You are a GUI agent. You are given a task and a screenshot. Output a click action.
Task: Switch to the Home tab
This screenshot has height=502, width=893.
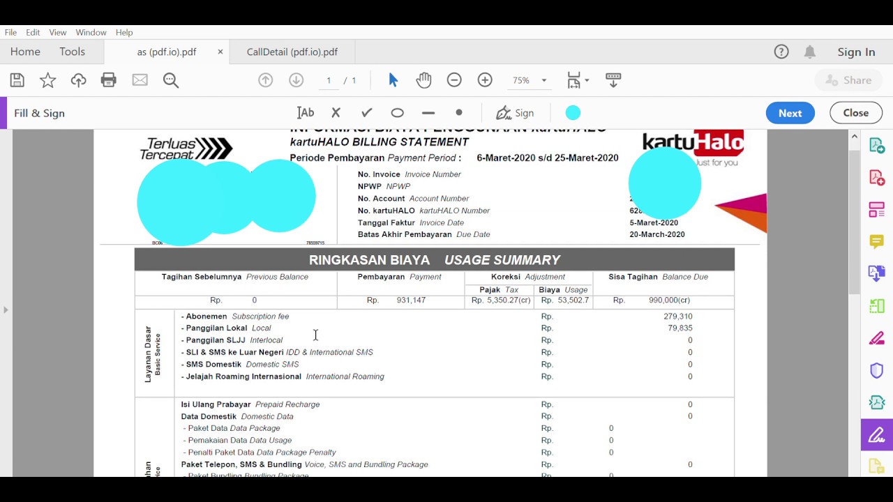pos(25,52)
